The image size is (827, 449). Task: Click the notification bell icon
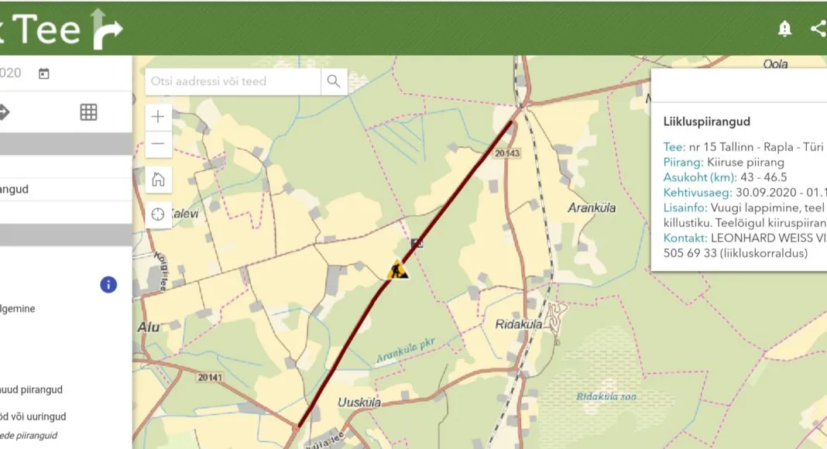click(x=785, y=29)
